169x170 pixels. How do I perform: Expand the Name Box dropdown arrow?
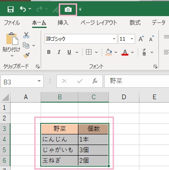(39, 81)
